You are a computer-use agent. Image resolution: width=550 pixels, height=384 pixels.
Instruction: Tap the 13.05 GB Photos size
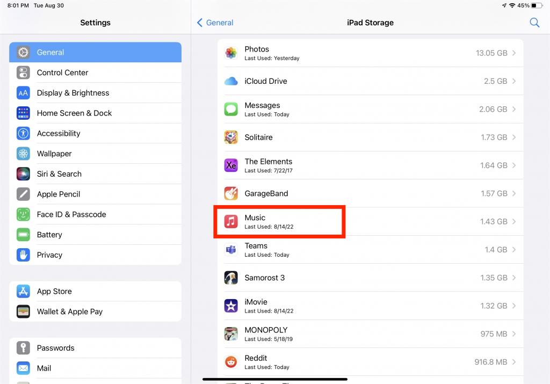[x=491, y=53]
